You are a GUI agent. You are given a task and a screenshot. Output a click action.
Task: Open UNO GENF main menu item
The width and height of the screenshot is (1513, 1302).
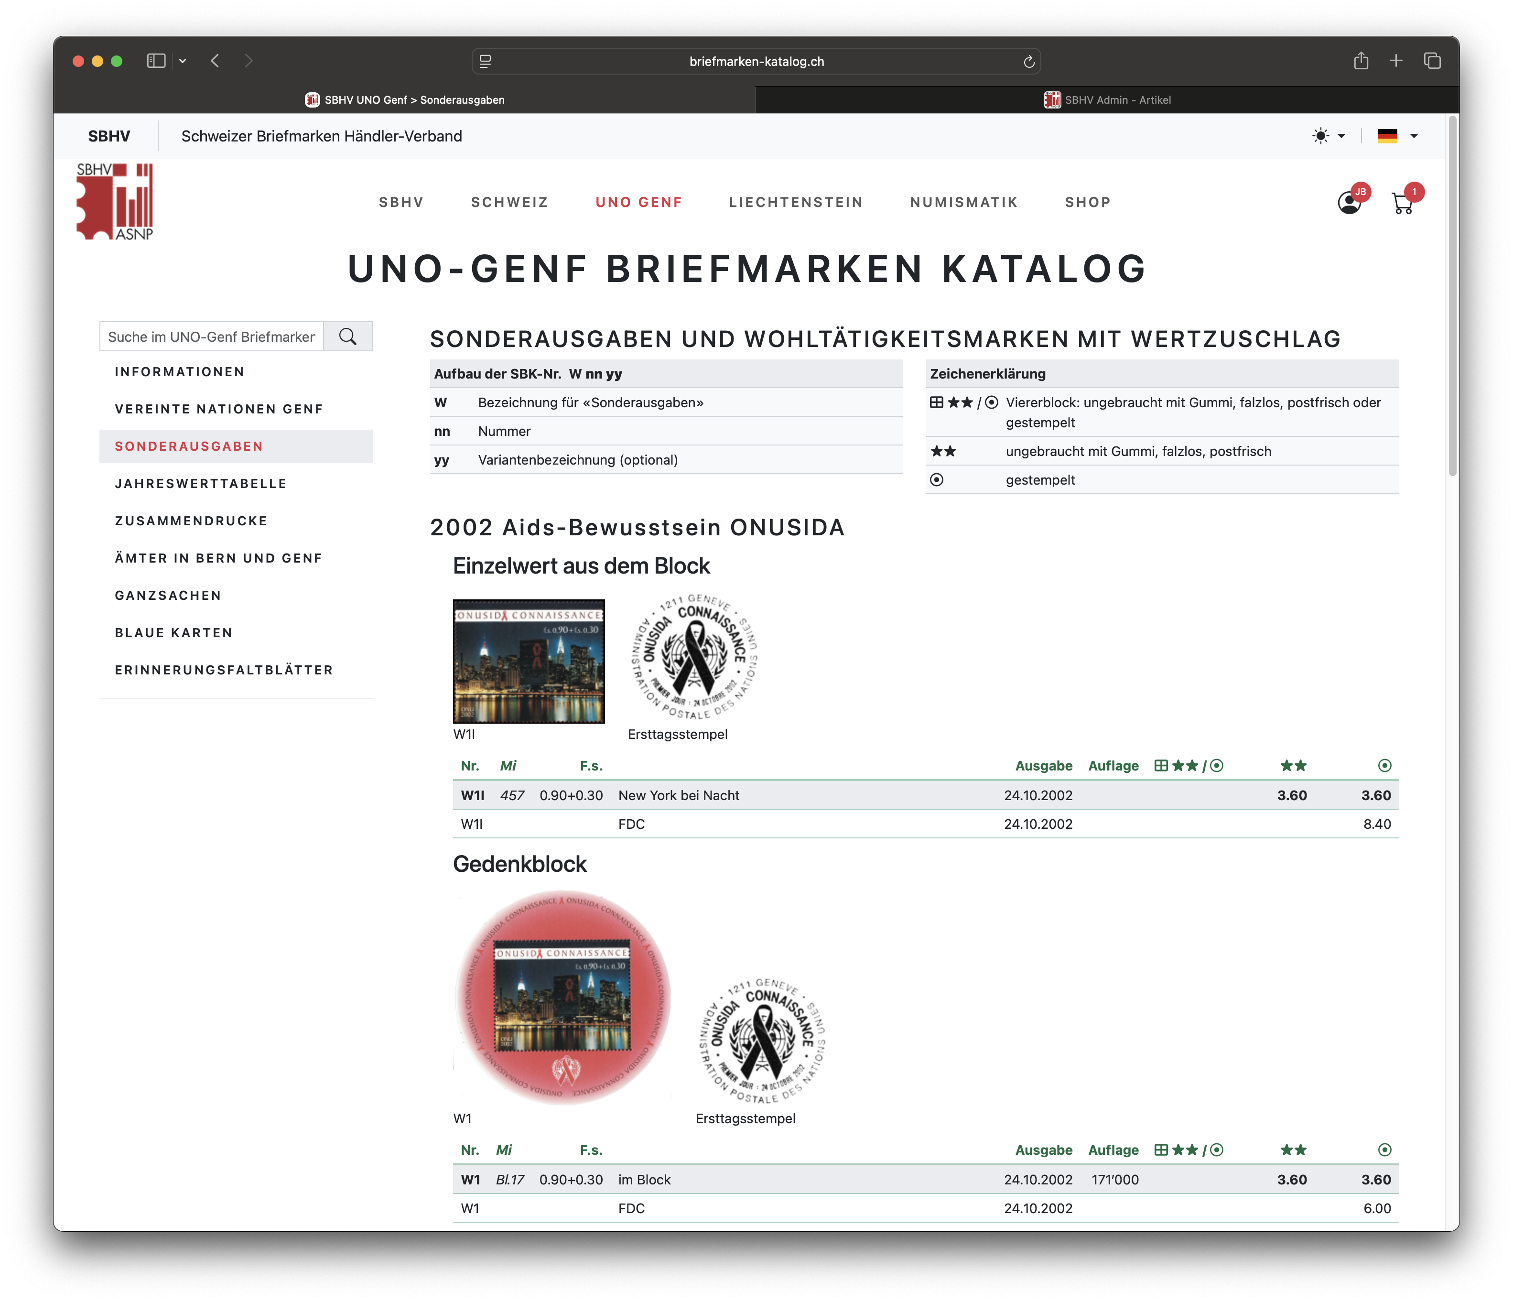639,202
